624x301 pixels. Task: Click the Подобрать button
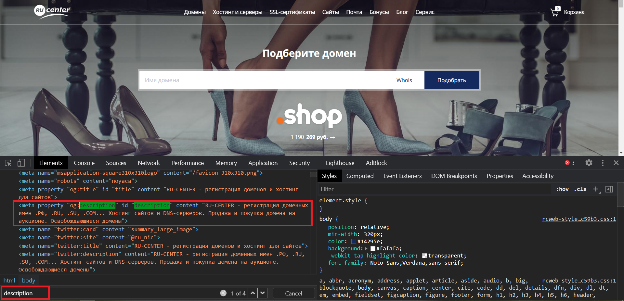point(451,80)
